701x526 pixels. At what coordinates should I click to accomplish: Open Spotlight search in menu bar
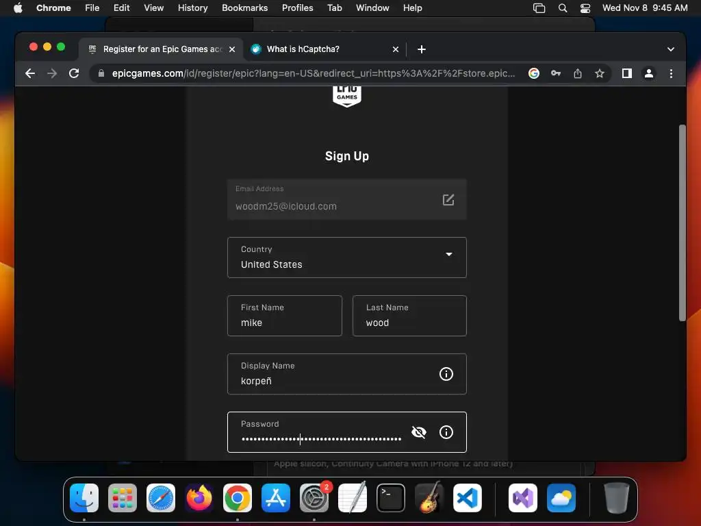point(563,8)
